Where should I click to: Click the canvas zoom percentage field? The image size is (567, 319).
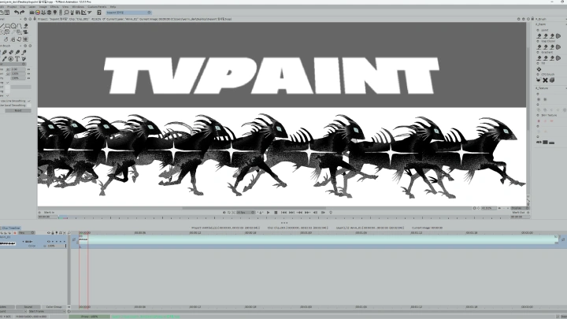tap(488, 208)
